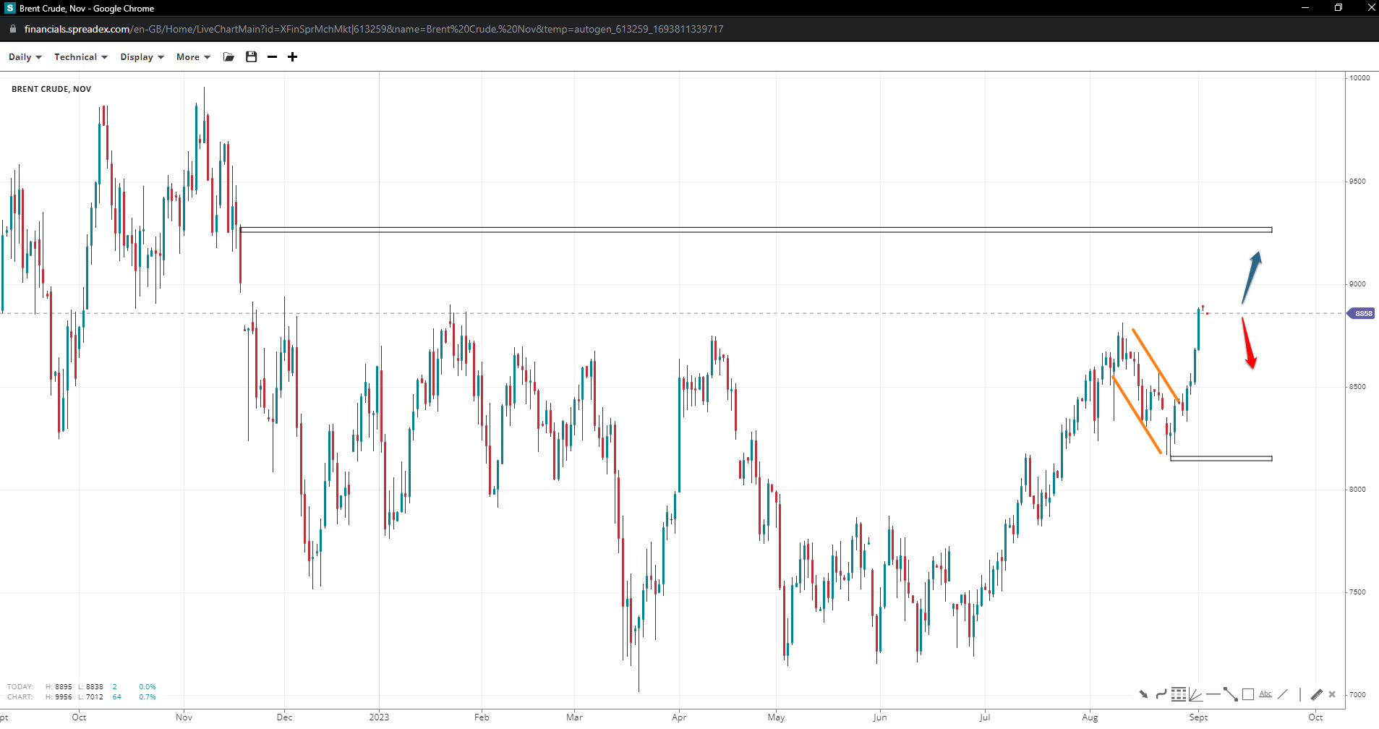The image size is (1379, 729).
Task: Select the fan lines drawing tool
Action: point(1195,694)
